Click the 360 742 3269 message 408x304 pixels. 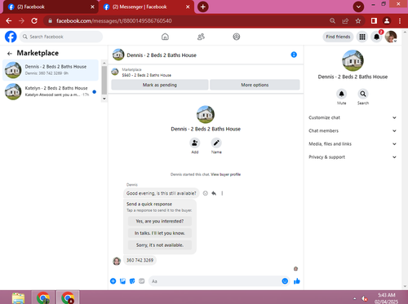140,260
